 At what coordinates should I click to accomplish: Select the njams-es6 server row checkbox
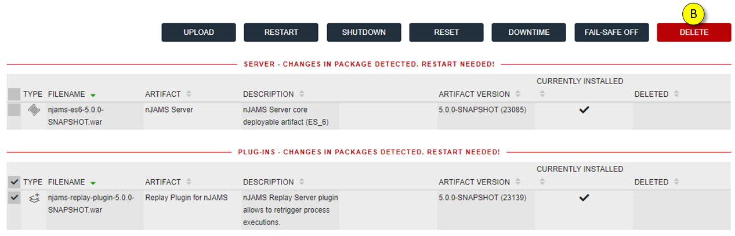tap(14, 110)
